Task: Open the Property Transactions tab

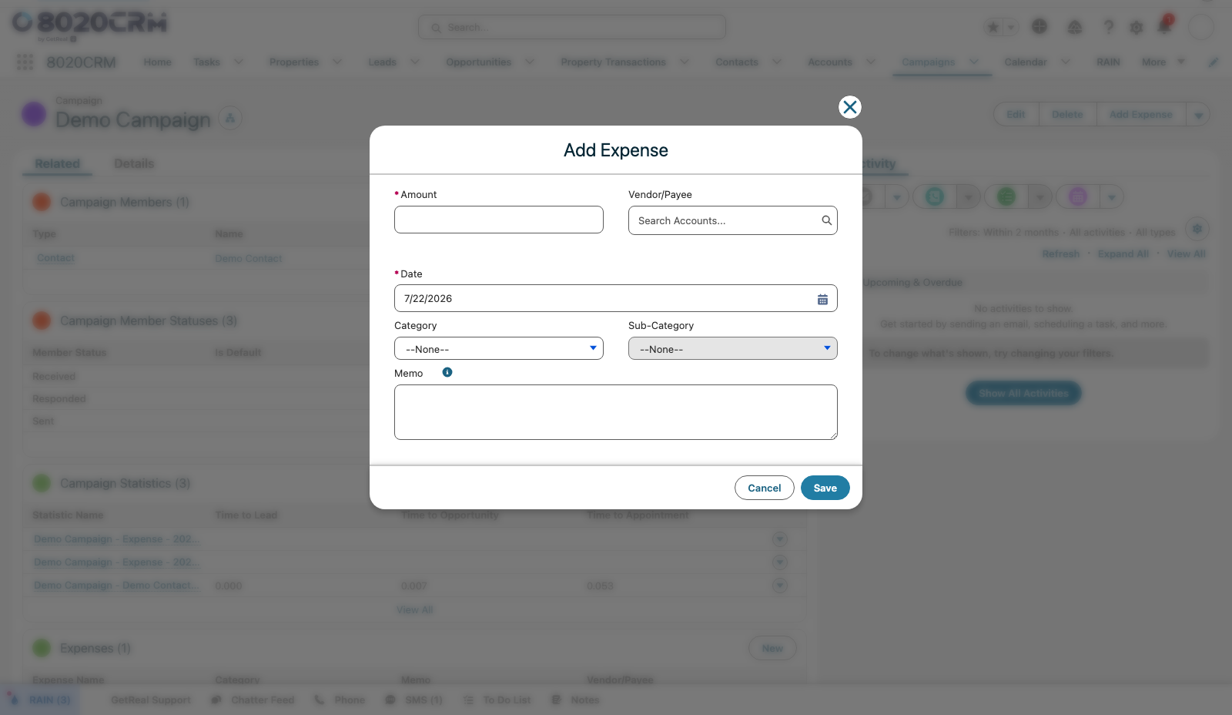Action: coord(614,62)
